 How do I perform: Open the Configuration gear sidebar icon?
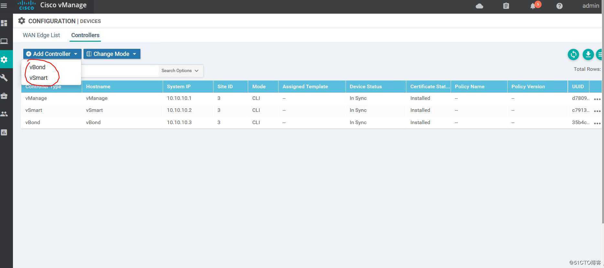click(x=4, y=59)
